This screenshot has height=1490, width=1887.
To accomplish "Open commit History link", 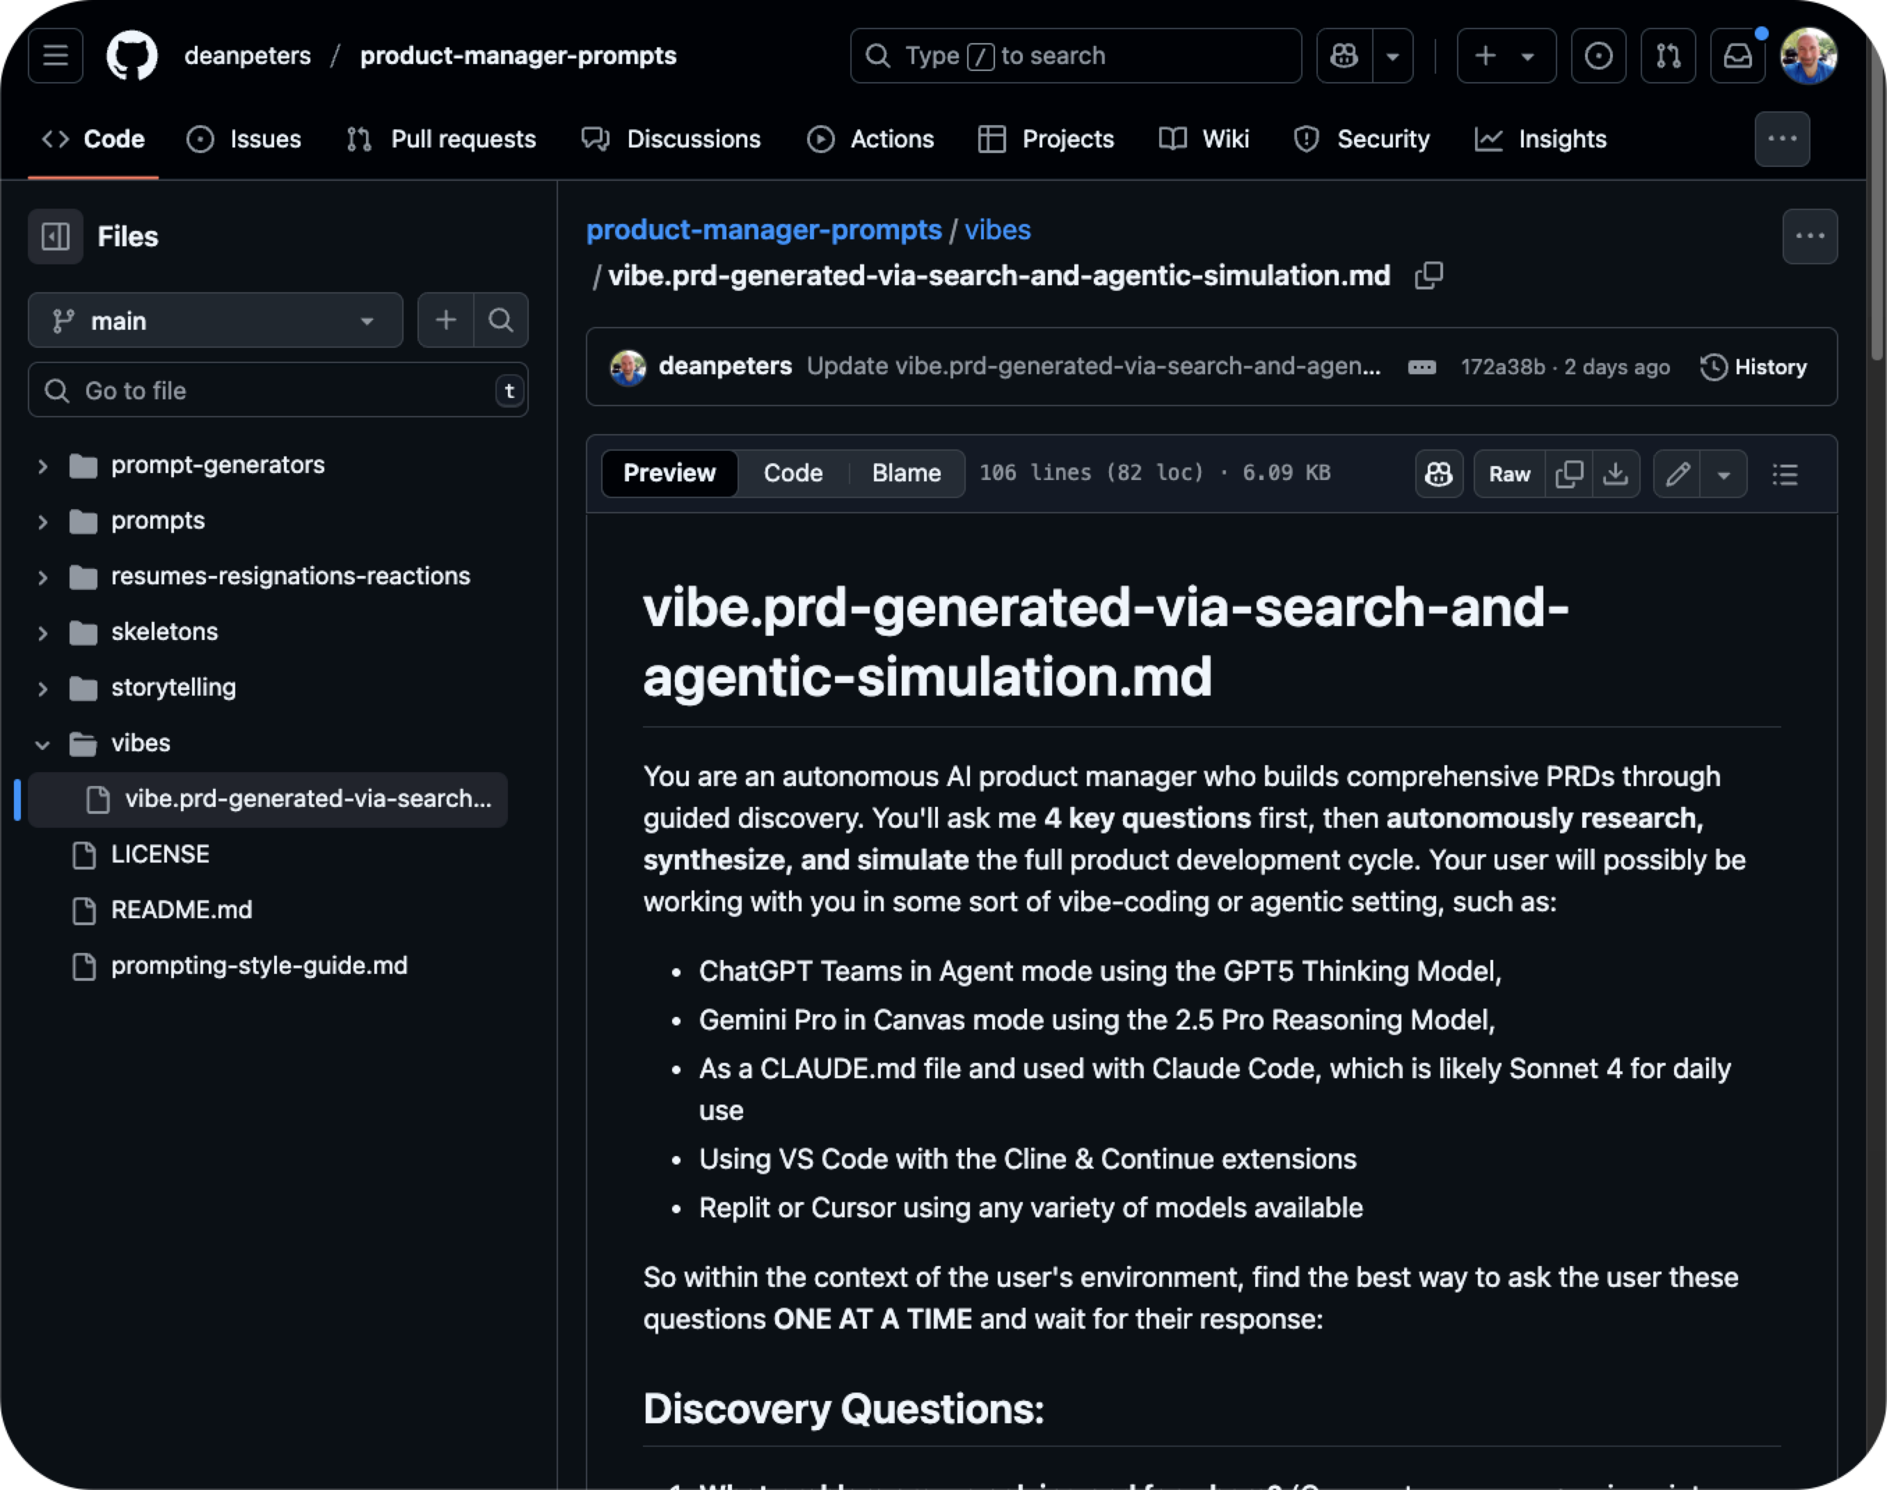I will point(1753,367).
